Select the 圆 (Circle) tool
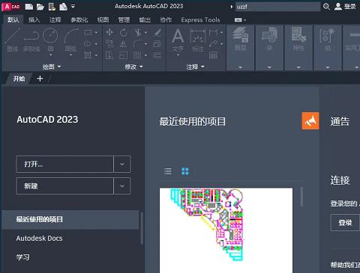The width and height of the screenshot is (360, 273). tap(50, 41)
